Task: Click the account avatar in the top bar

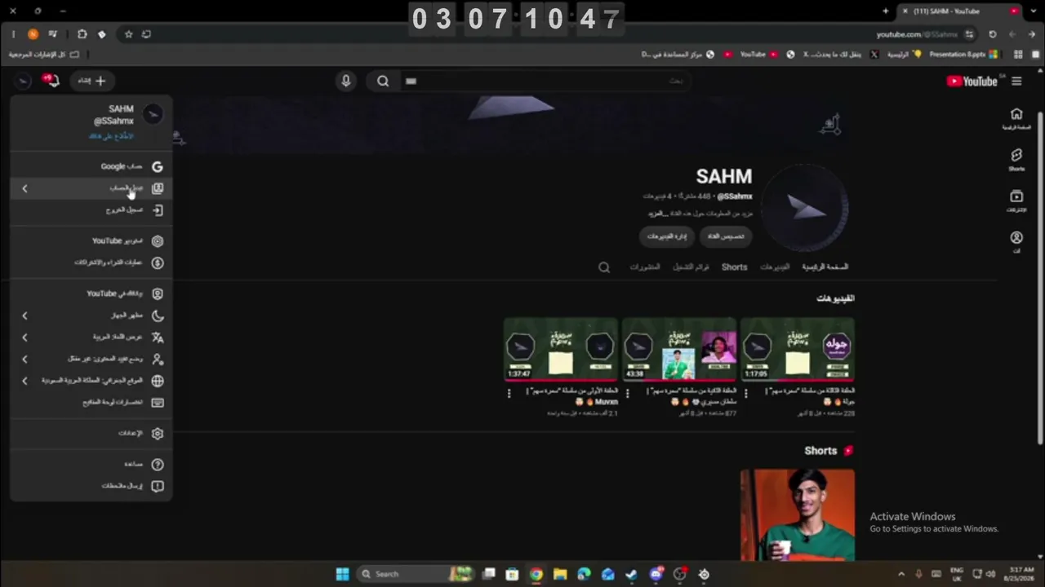Action: (x=24, y=81)
